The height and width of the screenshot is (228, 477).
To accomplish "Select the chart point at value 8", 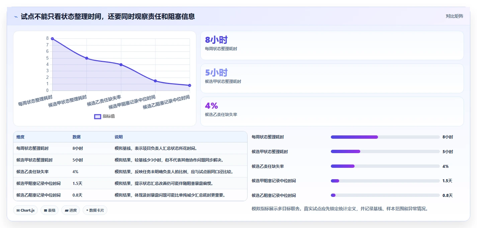I will pyautogui.click(x=52, y=39).
